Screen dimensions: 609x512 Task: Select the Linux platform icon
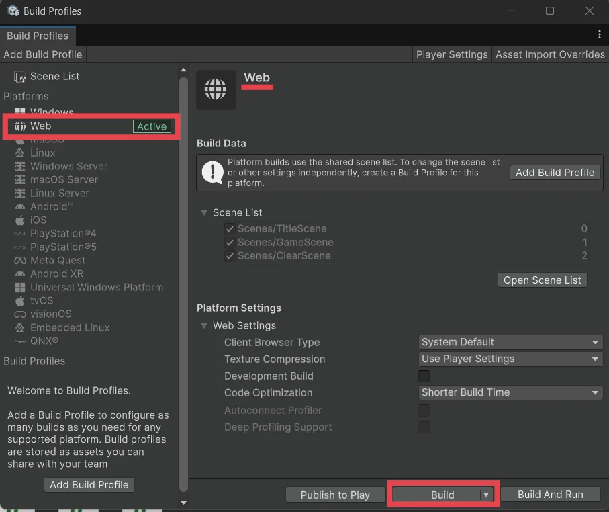(x=19, y=153)
